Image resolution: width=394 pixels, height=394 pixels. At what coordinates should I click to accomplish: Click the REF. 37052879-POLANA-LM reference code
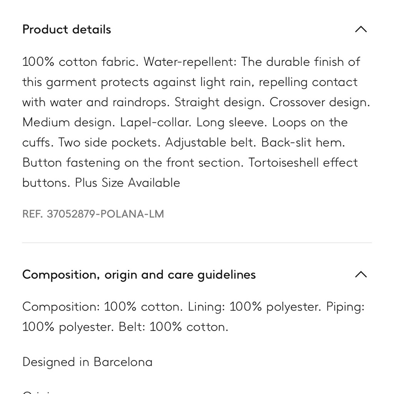93,214
